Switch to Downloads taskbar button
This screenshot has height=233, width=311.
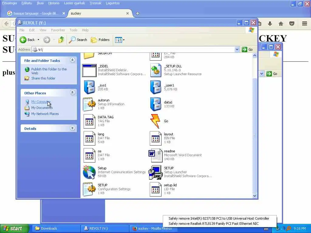(x=56, y=228)
